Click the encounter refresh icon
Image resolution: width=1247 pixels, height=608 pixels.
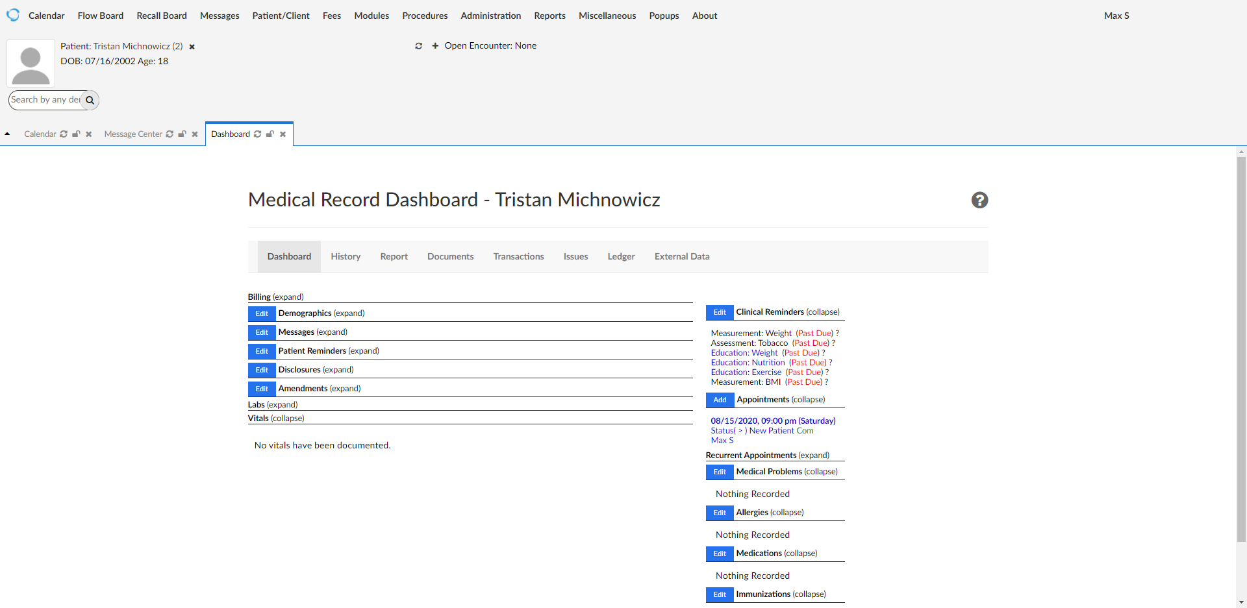(x=419, y=46)
